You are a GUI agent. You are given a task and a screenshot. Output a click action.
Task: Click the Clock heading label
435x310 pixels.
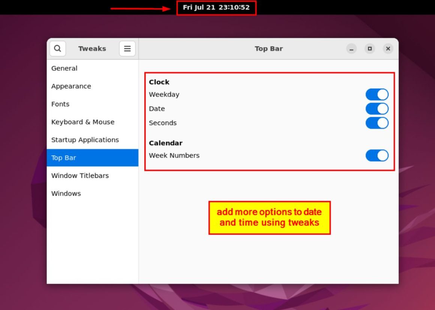point(159,82)
